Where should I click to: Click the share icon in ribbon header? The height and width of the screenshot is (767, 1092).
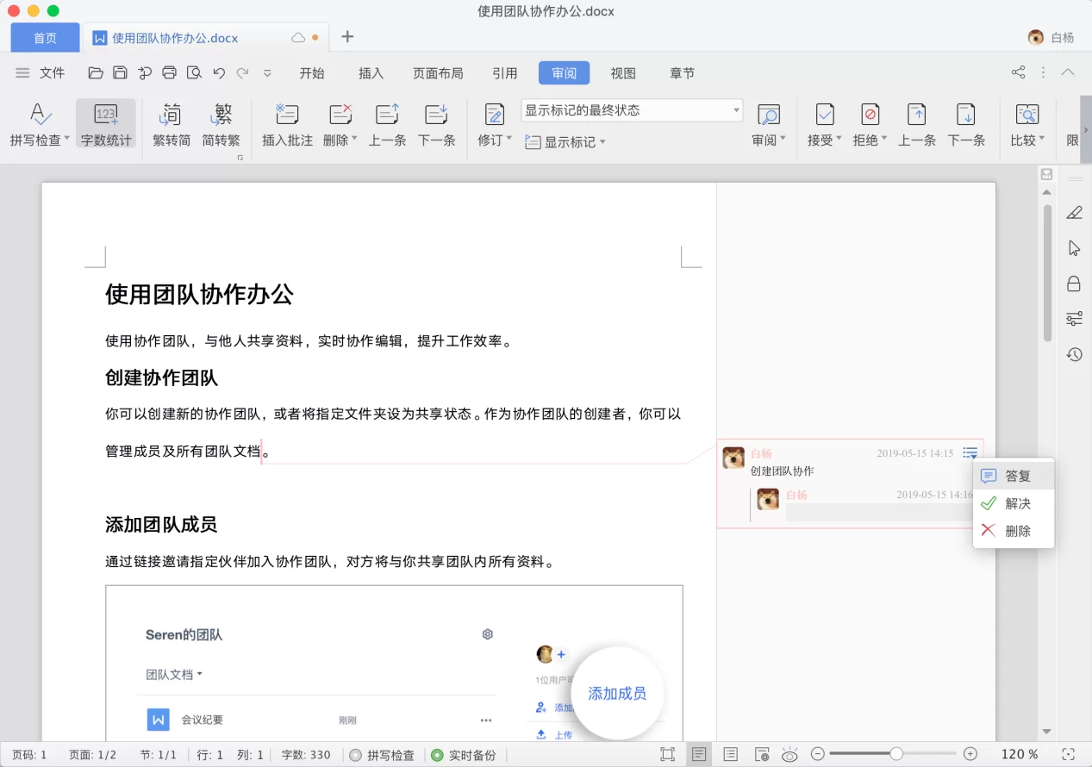(1018, 72)
